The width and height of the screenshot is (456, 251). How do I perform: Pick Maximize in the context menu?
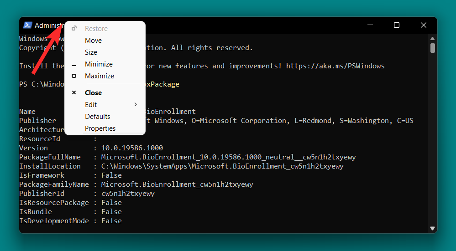point(99,76)
